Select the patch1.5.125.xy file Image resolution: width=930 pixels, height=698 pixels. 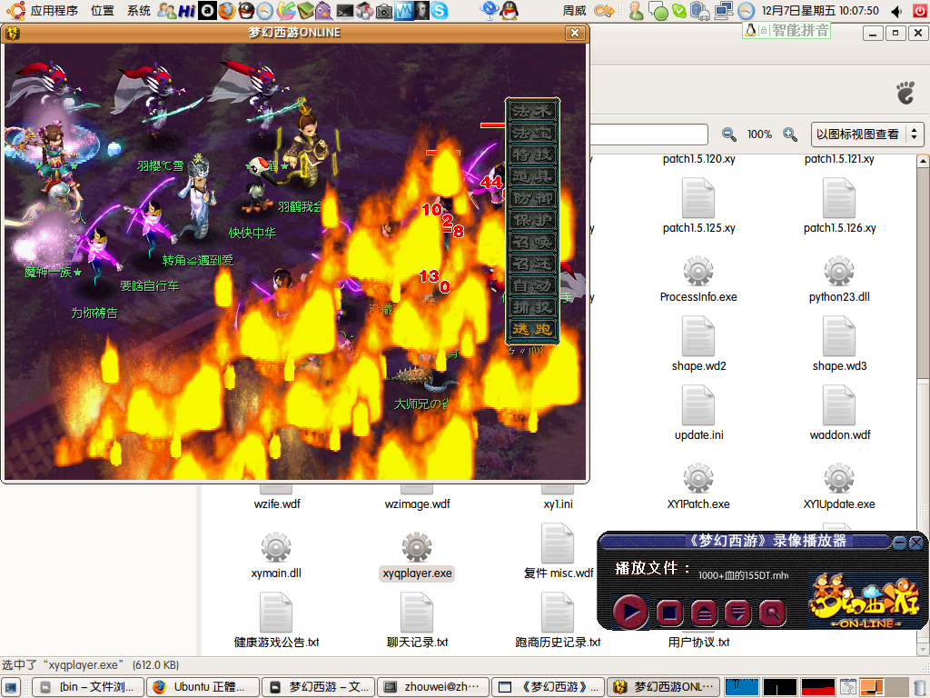click(698, 206)
